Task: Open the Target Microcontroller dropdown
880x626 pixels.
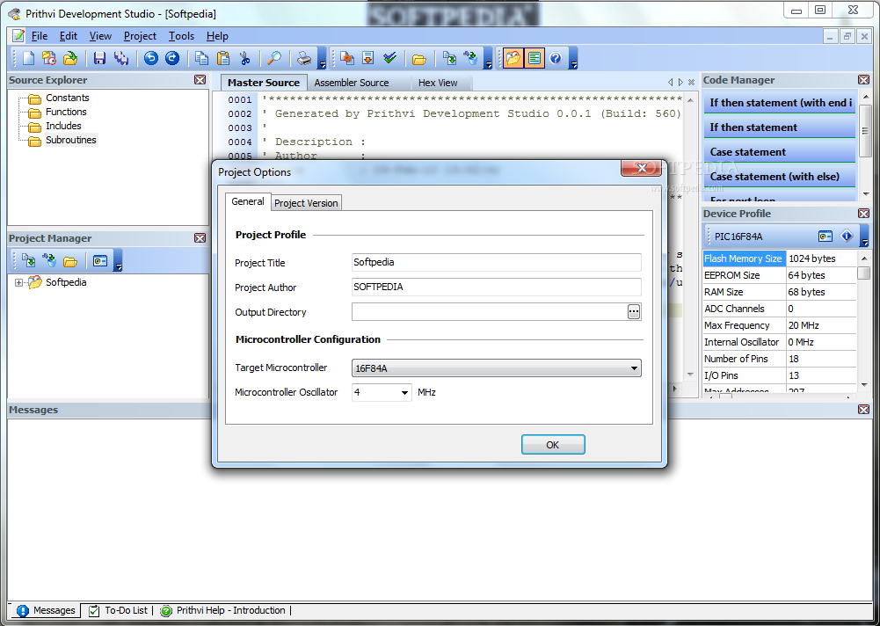Action: pos(634,368)
